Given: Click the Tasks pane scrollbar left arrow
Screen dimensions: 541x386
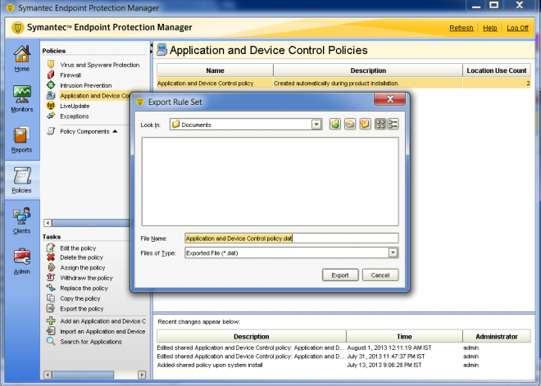Looking at the screenshot, I should pos(48,375).
